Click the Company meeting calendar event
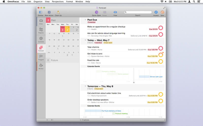The image size is (203, 126). (x=106, y=71)
